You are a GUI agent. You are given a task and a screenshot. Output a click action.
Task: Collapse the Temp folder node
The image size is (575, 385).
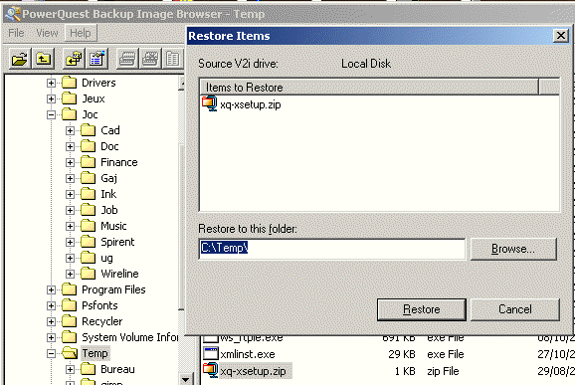point(51,353)
